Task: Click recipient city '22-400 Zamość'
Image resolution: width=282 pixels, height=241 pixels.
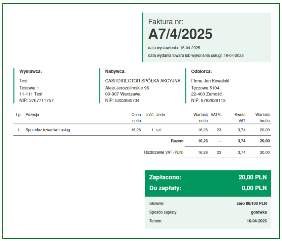Action: [x=206, y=94]
